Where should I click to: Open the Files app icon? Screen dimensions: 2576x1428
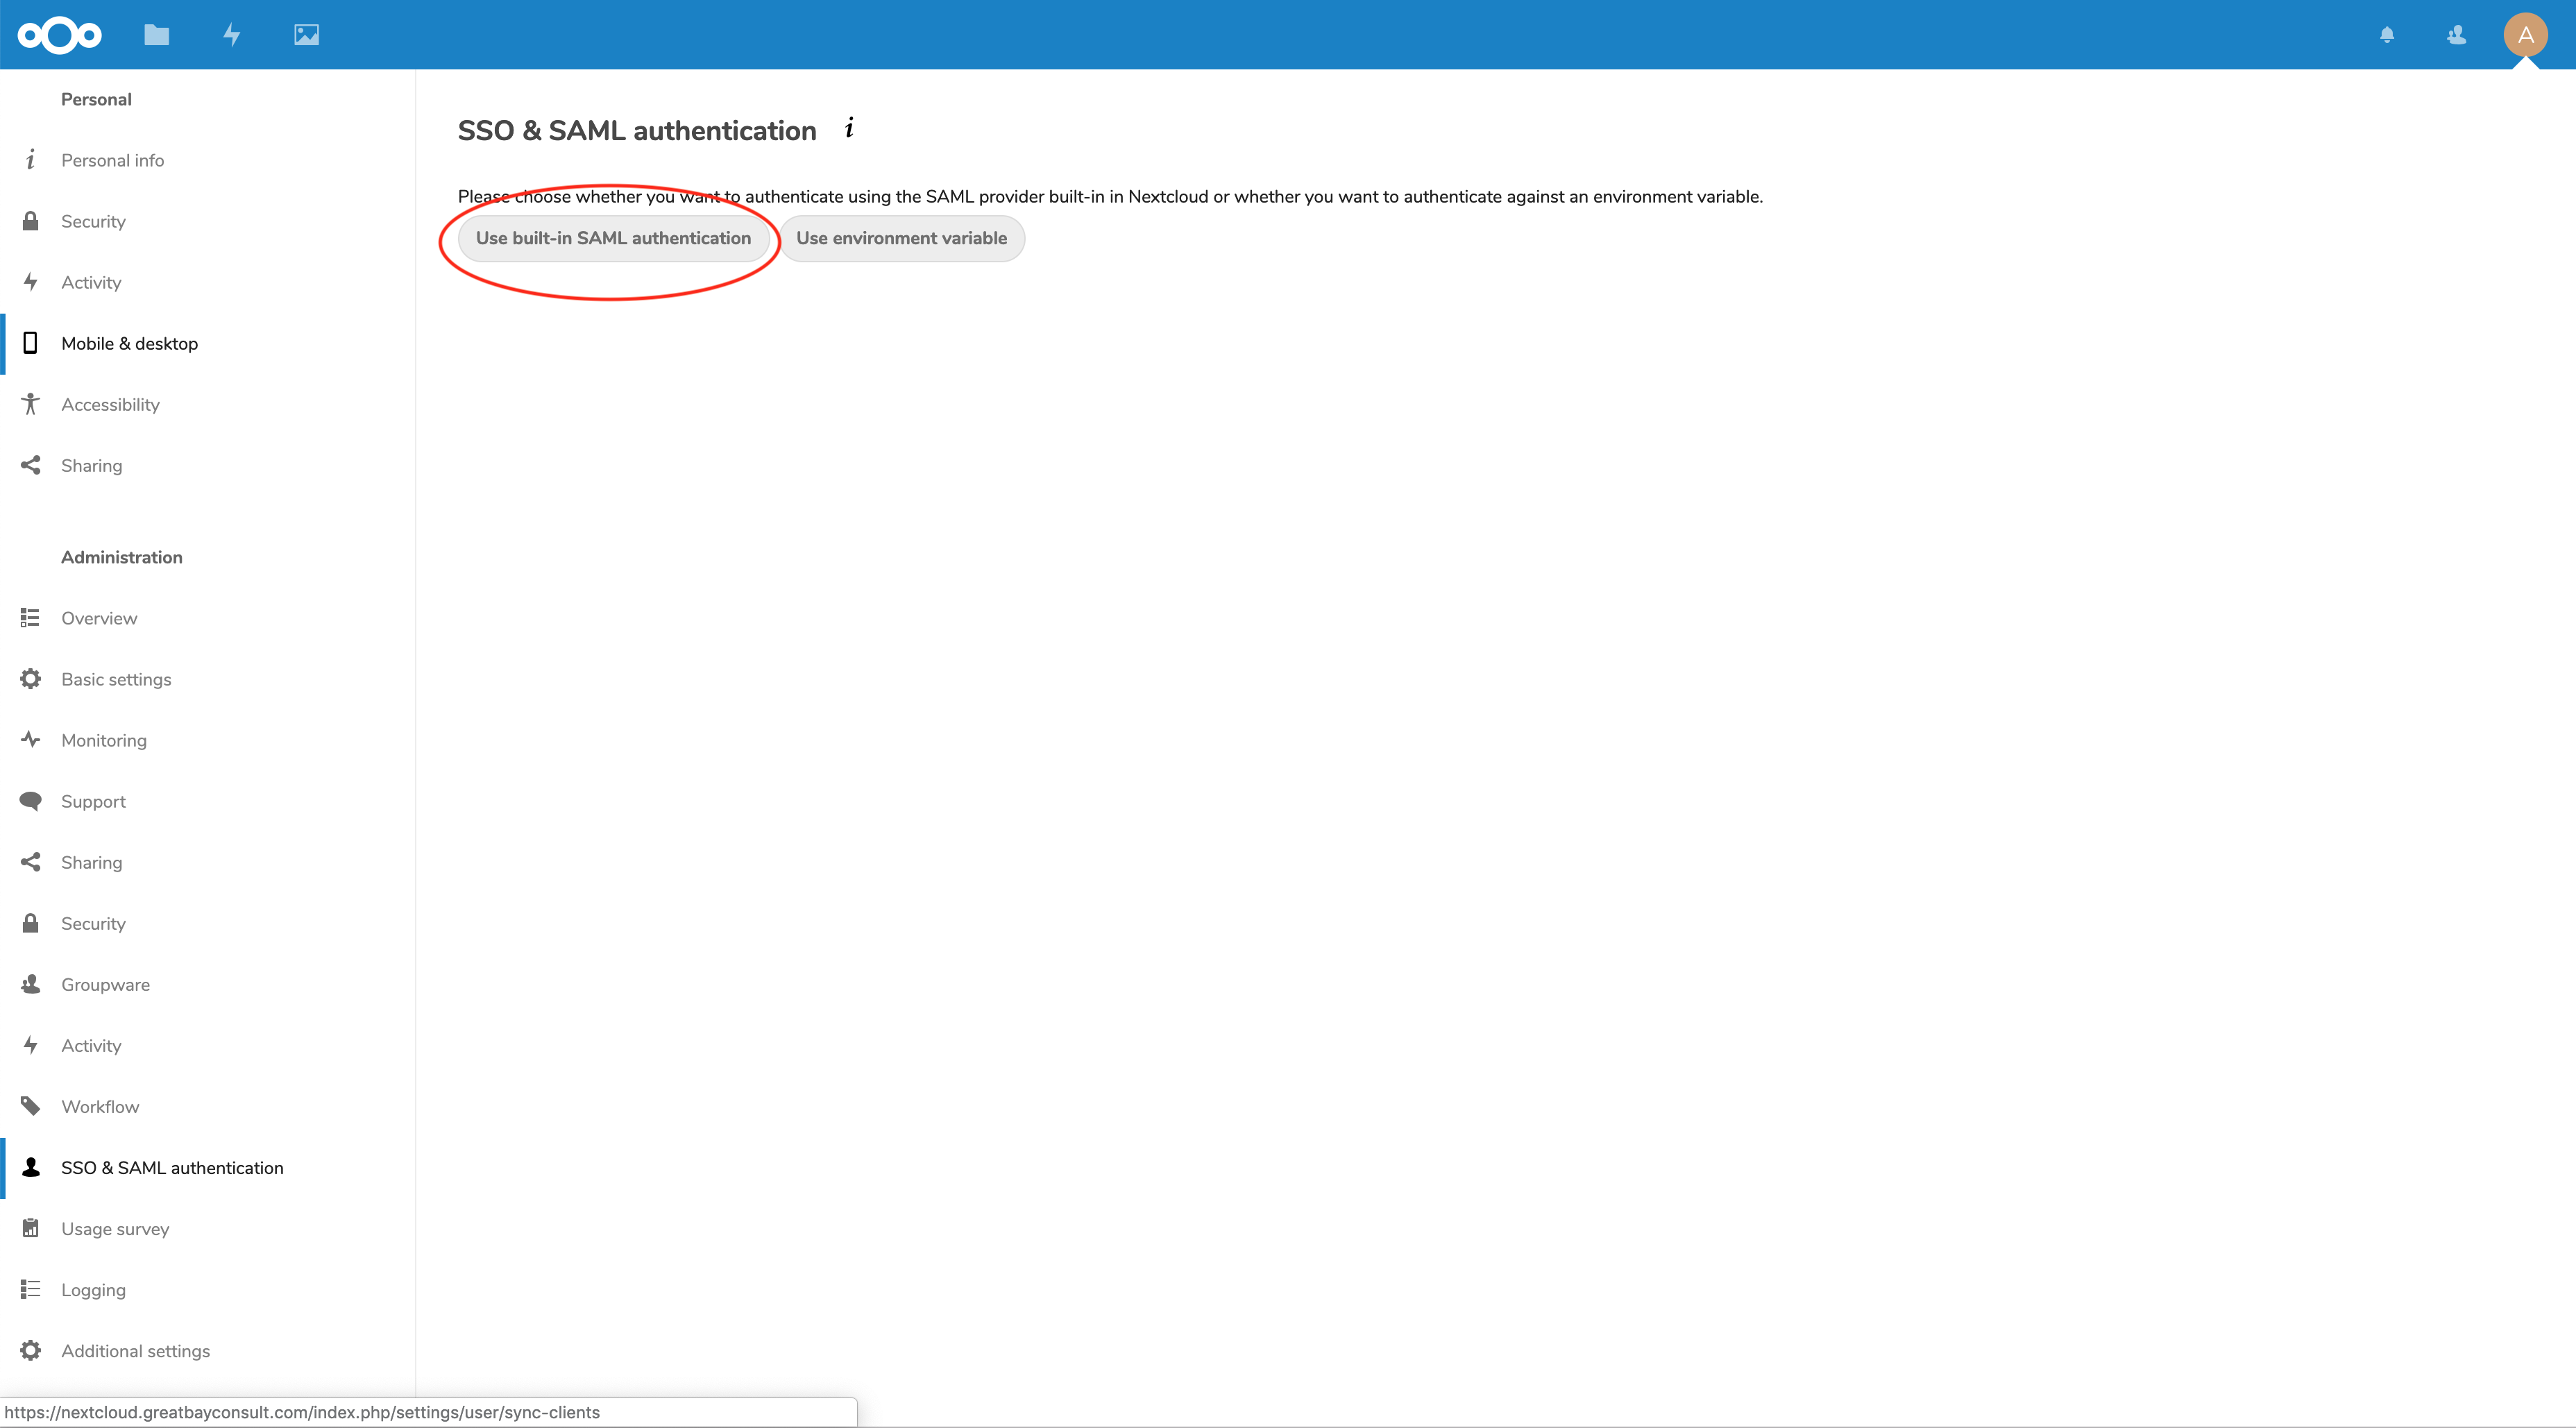pyautogui.click(x=157, y=33)
